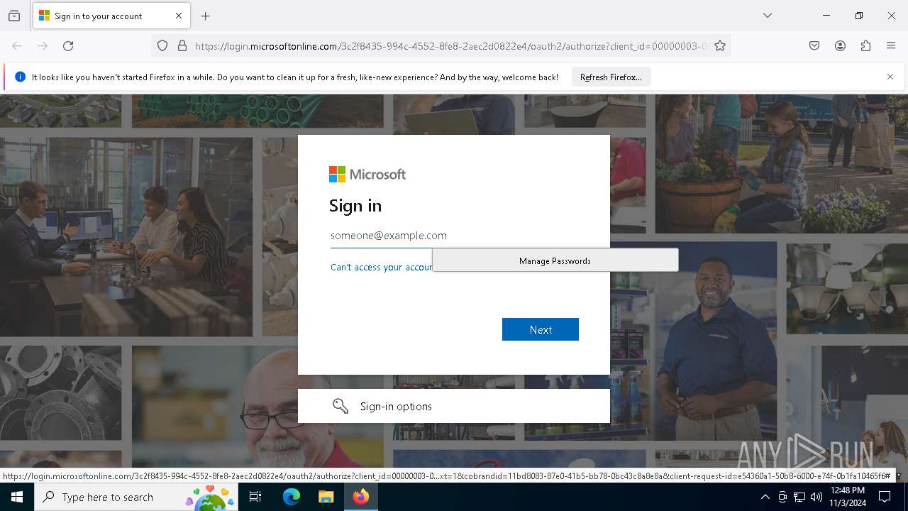Open Task View on taskbar
Viewport: 908px width, 511px height.
pyautogui.click(x=255, y=497)
